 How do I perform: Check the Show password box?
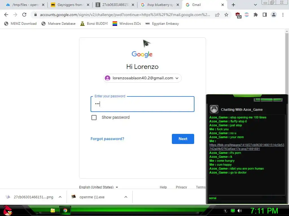(x=94, y=118)
